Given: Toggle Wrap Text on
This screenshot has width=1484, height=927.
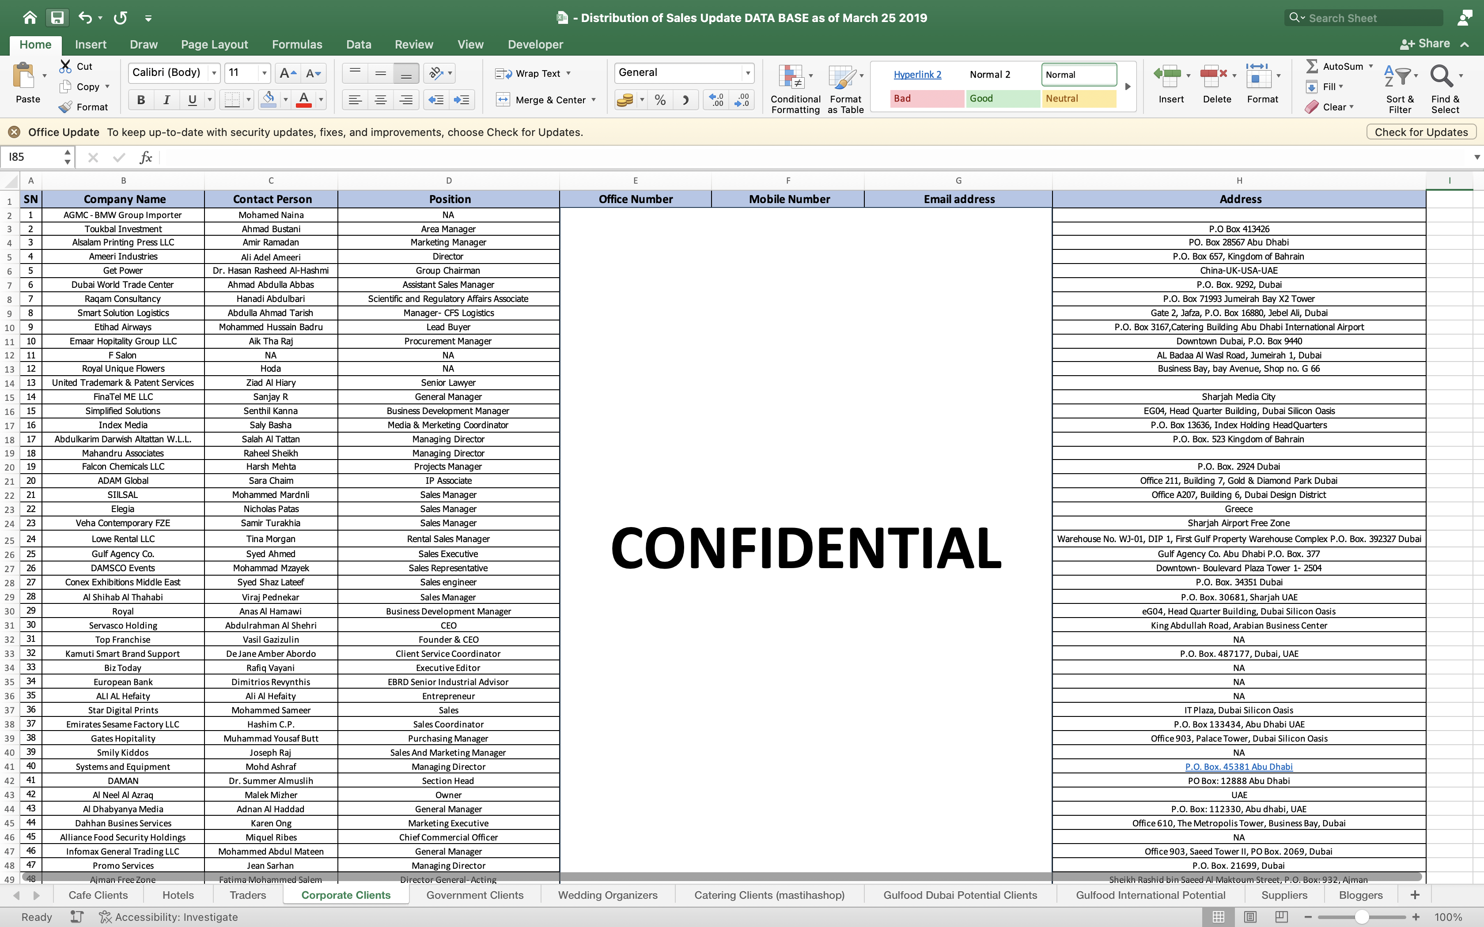Looking at the screenshot, I should (x=532, y=74).
